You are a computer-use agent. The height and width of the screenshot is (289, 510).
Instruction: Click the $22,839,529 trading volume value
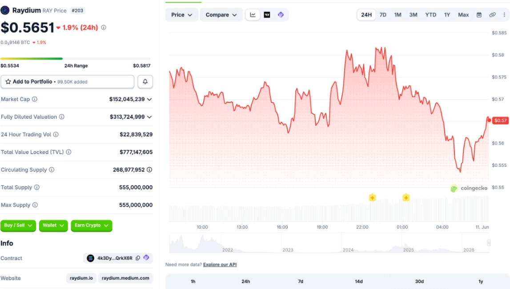coord(136,134)
